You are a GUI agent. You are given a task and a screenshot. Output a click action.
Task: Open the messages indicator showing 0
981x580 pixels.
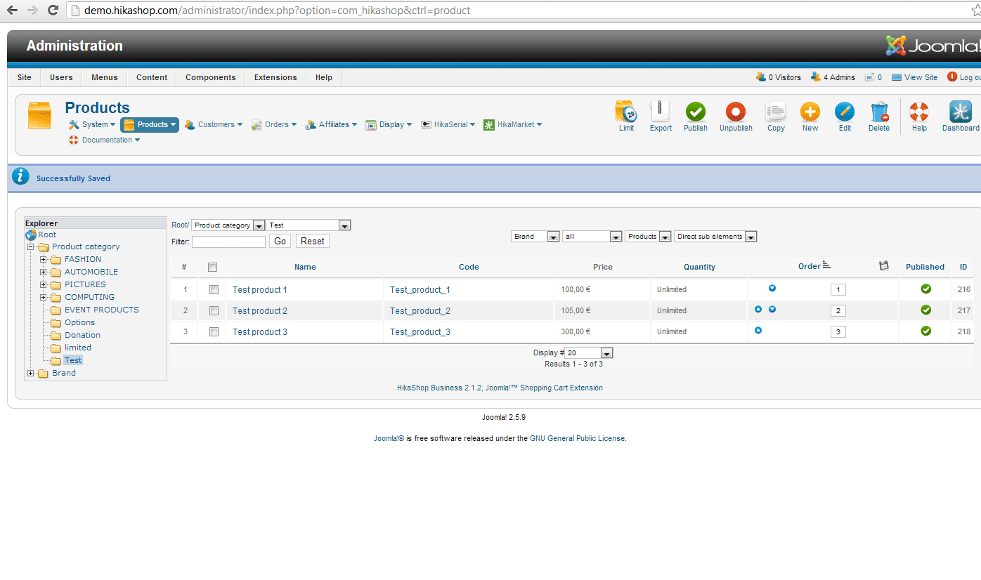click(x=873, y=77)
